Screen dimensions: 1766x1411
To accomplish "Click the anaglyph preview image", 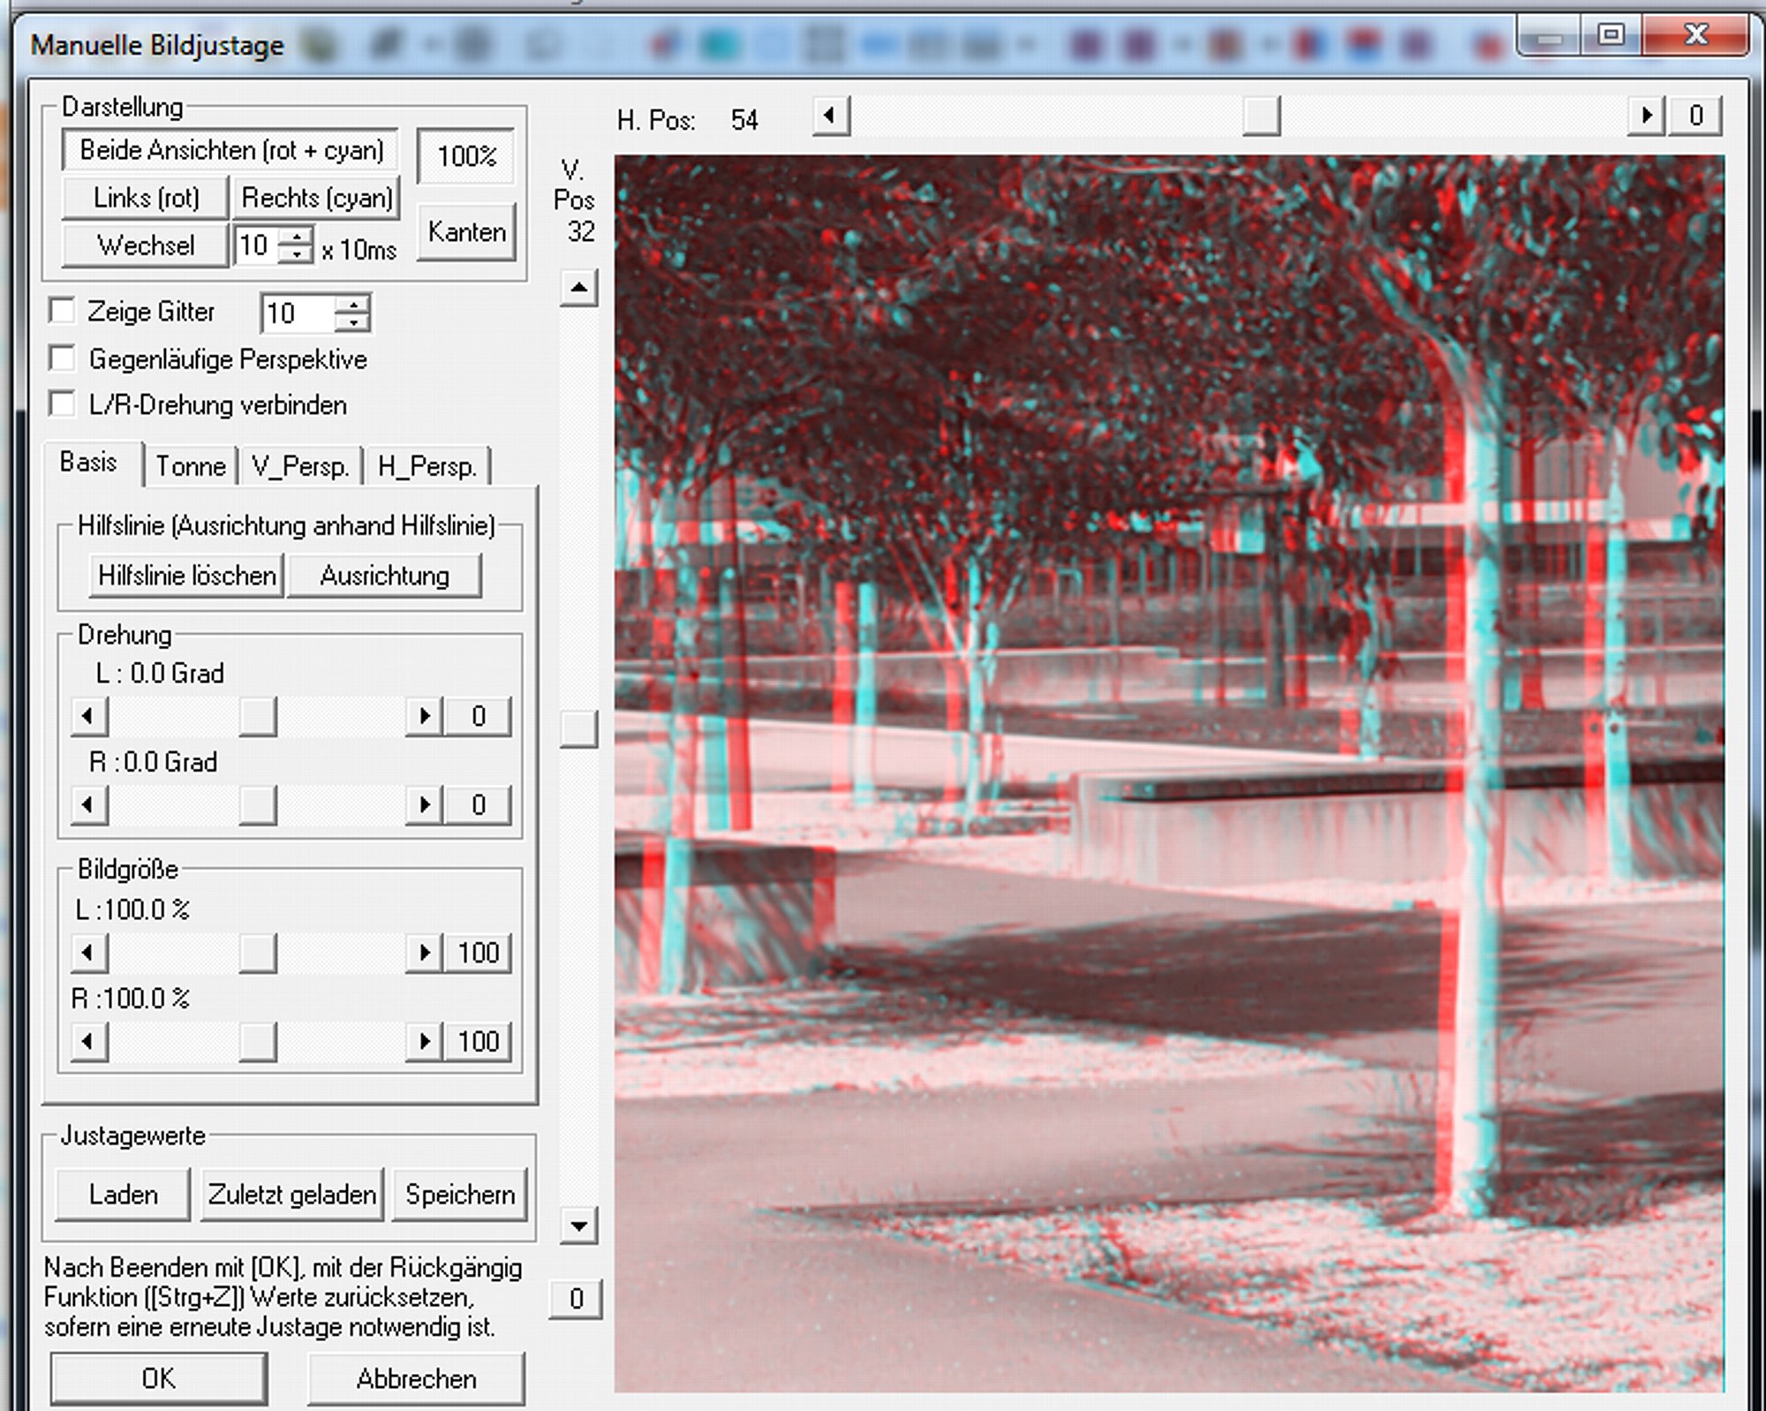I will (1169, 773).
